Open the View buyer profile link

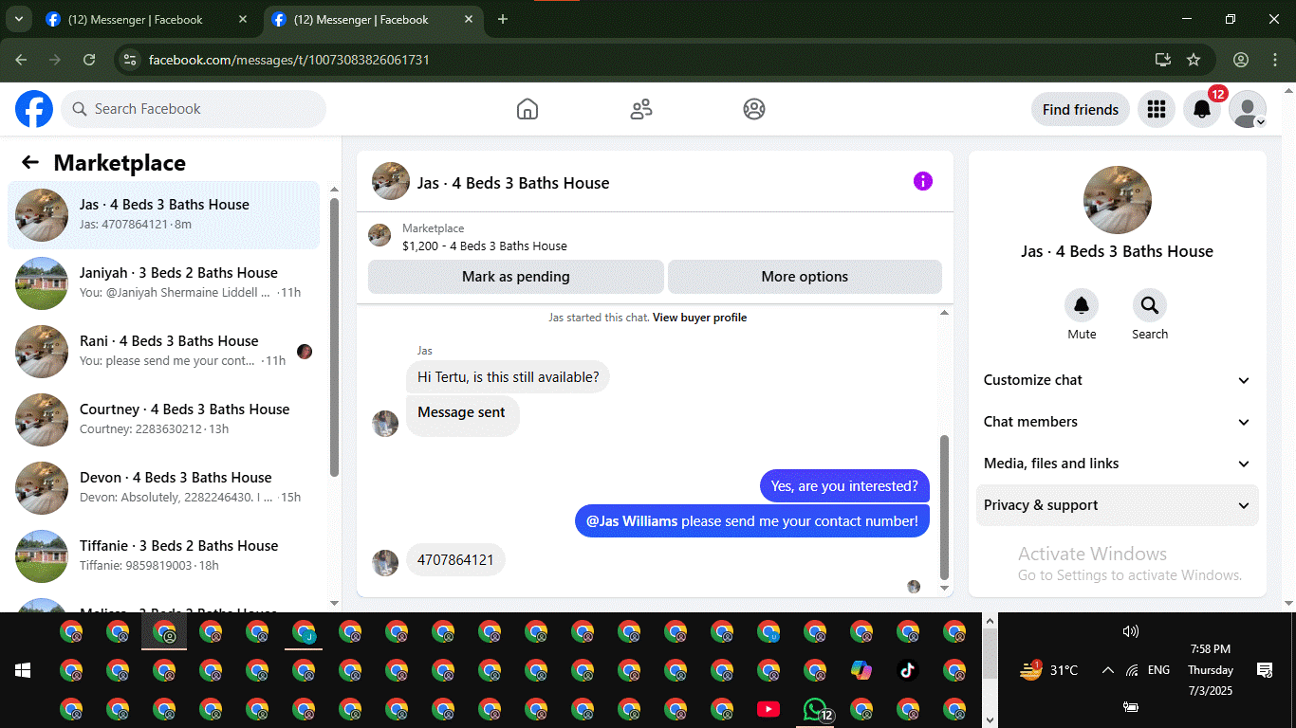[x=699, y=318]
